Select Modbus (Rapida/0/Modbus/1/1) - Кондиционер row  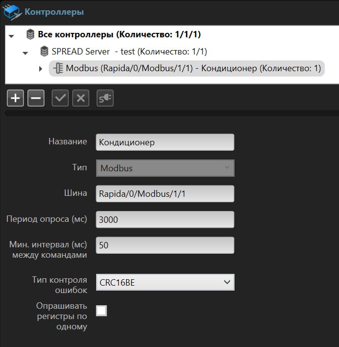[186, 68]
